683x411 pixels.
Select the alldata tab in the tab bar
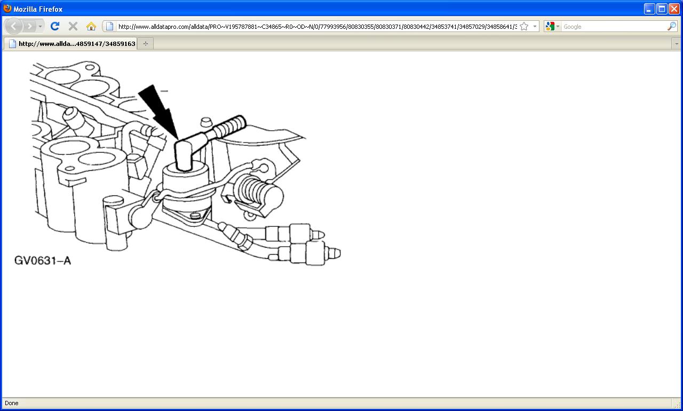tap(71, 44)
